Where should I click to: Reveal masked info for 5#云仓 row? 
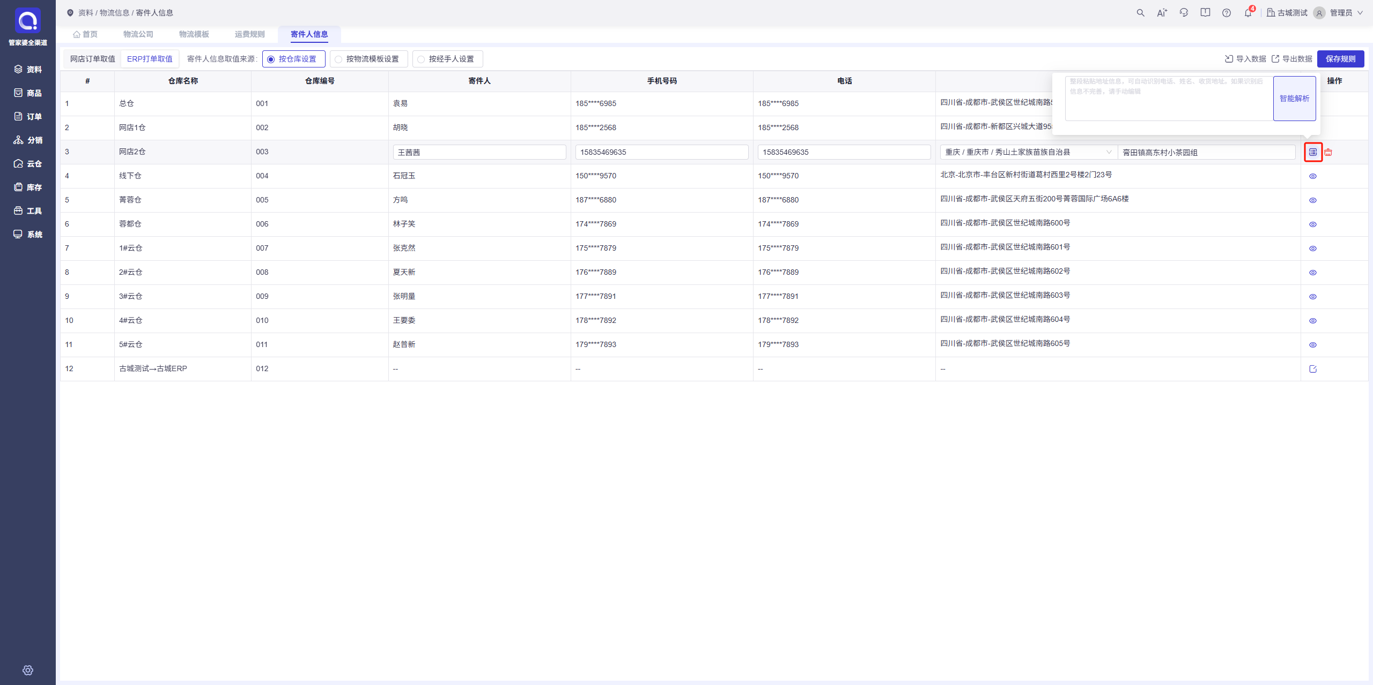point(1313,345)
